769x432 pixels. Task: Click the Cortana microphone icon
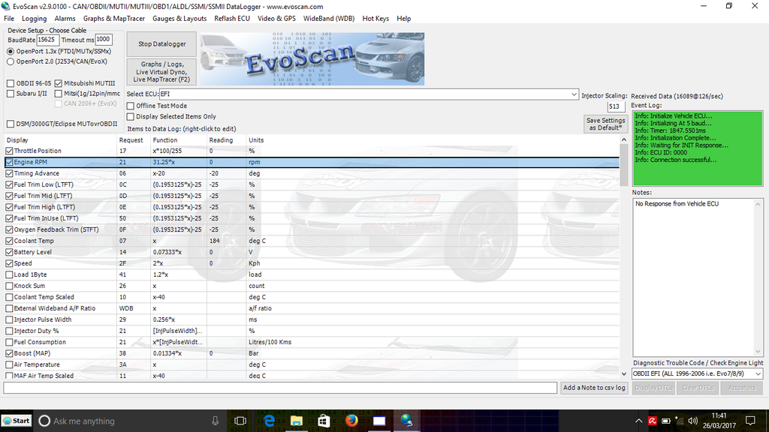click(215, 421)
